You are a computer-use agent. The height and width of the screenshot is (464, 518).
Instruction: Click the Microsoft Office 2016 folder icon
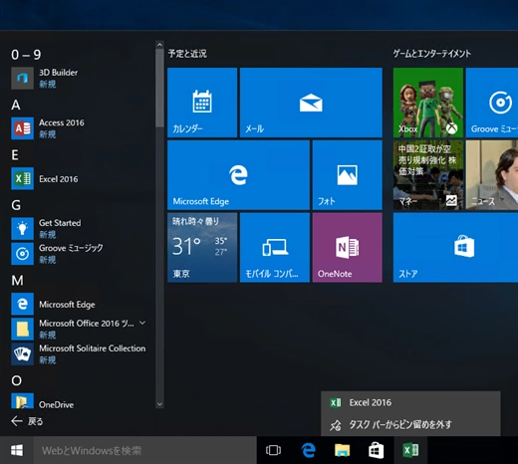click(x=22, y=330)
